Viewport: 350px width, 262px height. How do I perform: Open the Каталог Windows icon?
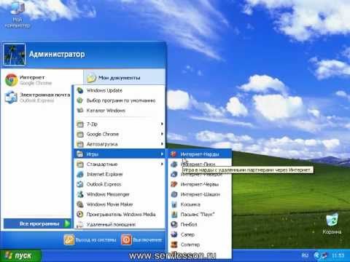point(80,111)
